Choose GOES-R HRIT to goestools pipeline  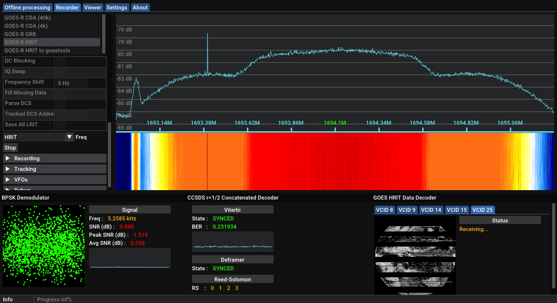(37, 50)
